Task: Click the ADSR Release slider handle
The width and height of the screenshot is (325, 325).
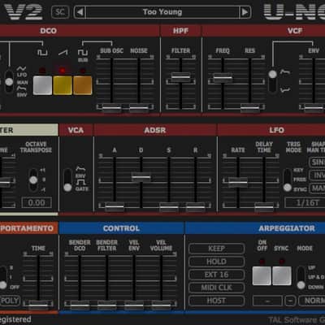Action: 195,207
